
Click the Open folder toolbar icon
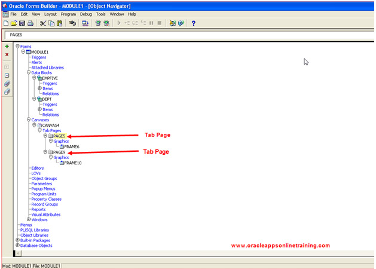coord(14,23)
